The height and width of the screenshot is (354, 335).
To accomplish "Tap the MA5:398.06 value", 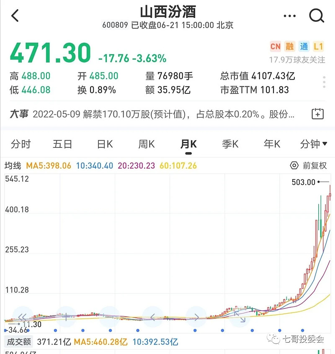I will tap(49, 165).
